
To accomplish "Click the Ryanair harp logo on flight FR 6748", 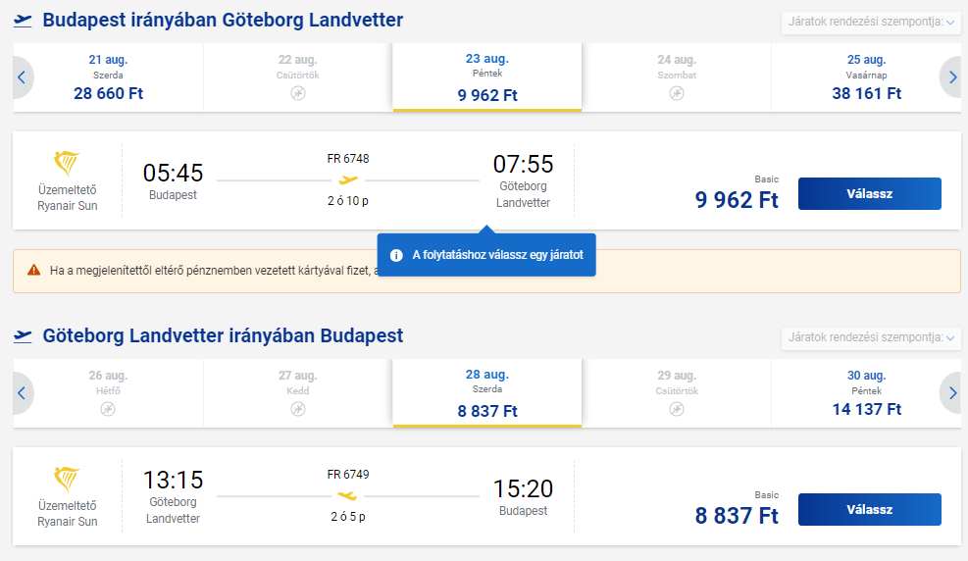I will pyautogui.click(x=67, y=164).
